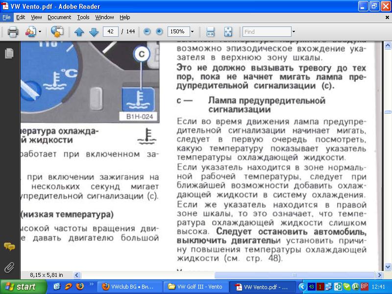Viewport: 392px width, 294px height.
Task: Go to next page with down arrow
Action: click(x=94, y=32)
